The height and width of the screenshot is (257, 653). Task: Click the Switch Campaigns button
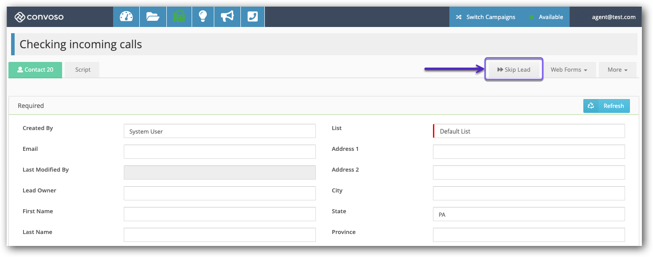(486, 17)
